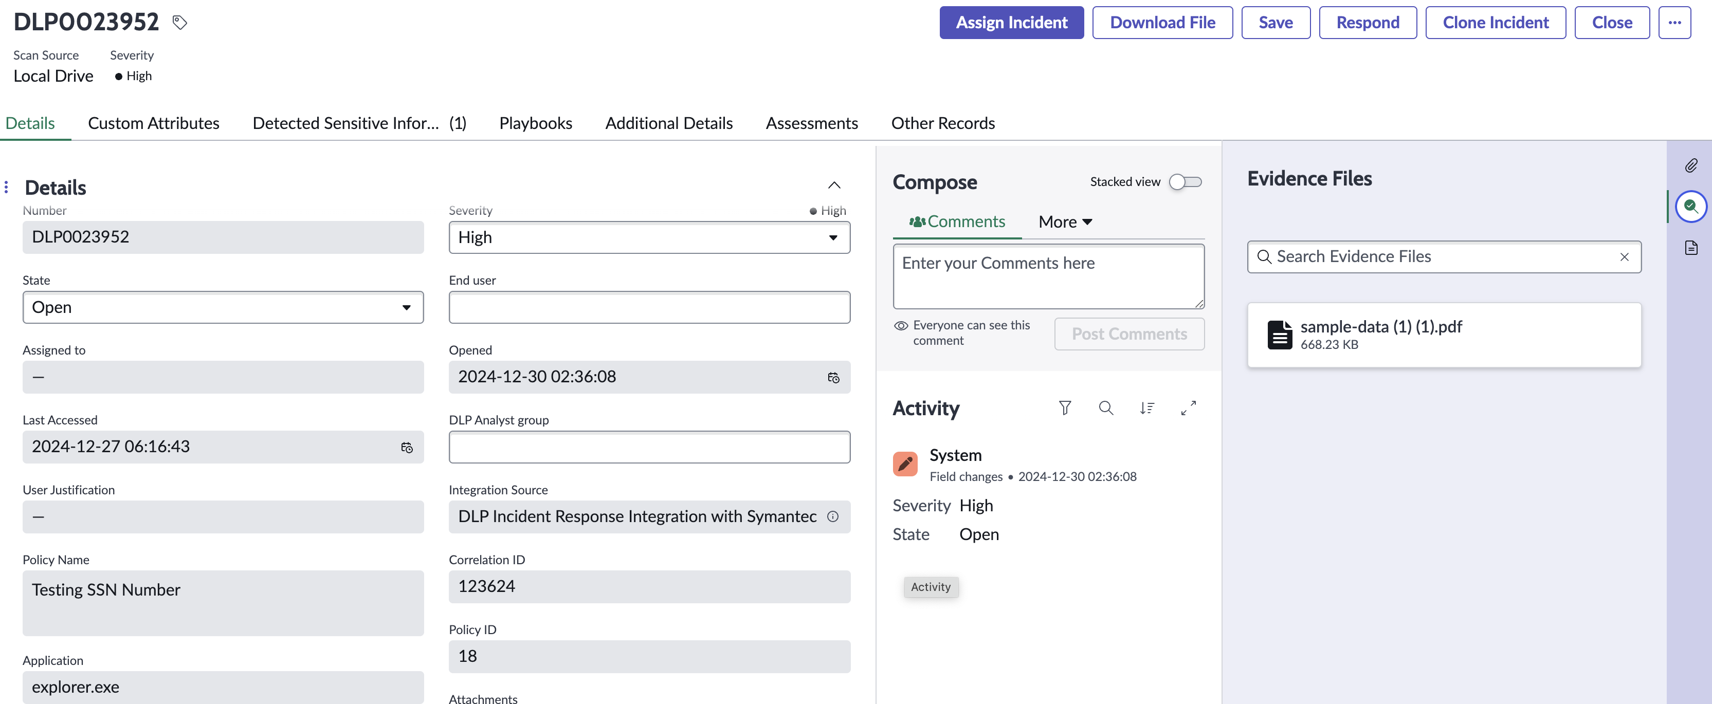Click info icon next to Integration Source
This screenshot has height=704, width=1712.
click(x=833, y=517)
